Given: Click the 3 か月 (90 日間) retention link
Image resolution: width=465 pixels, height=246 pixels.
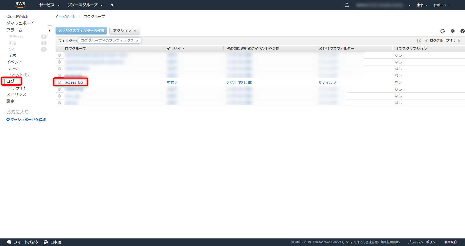Looking at the screenshot, I should coord(239,82).
